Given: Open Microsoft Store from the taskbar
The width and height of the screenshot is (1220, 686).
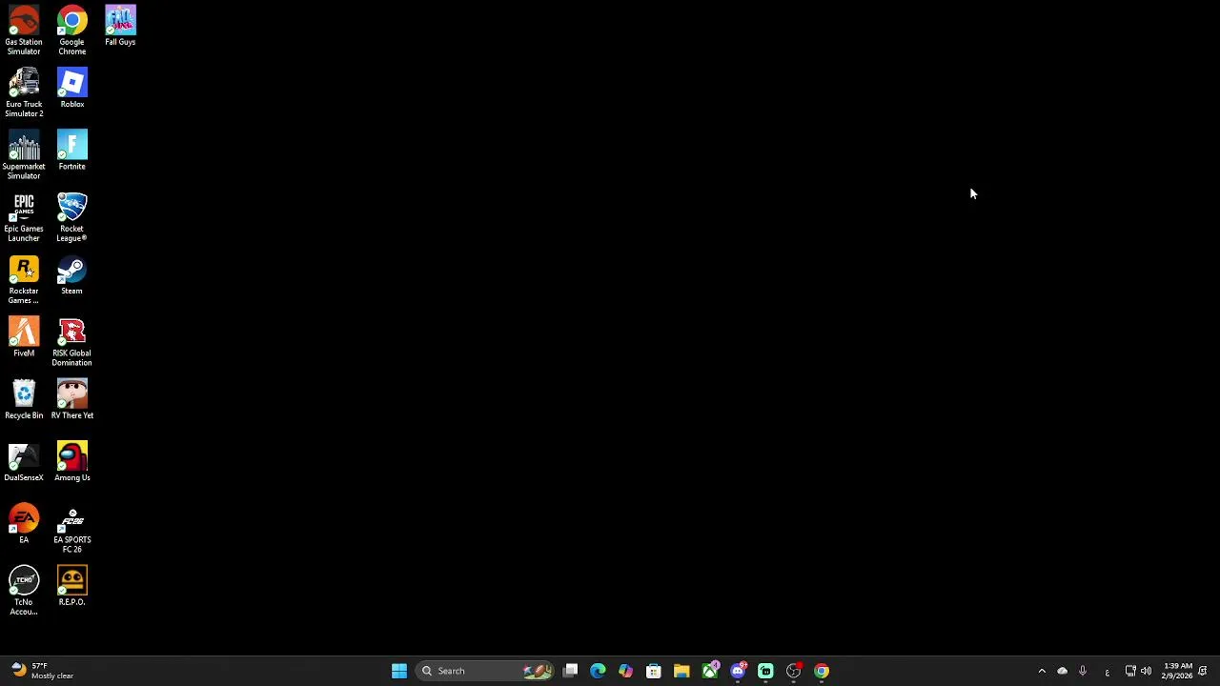Looking at the screenshot, I should (654, 671).
